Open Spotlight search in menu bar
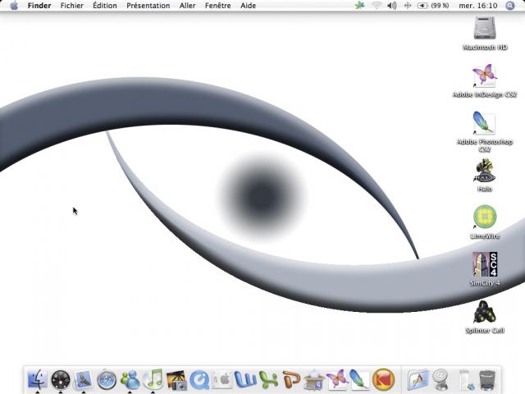 point(510,6)
